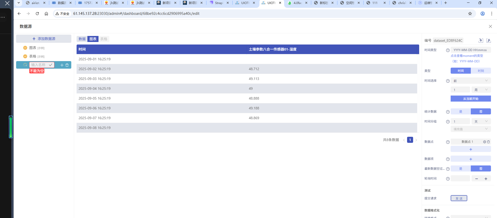Set 统计数据 to 否
Screen dimensions: 497x218
(481, 111)
